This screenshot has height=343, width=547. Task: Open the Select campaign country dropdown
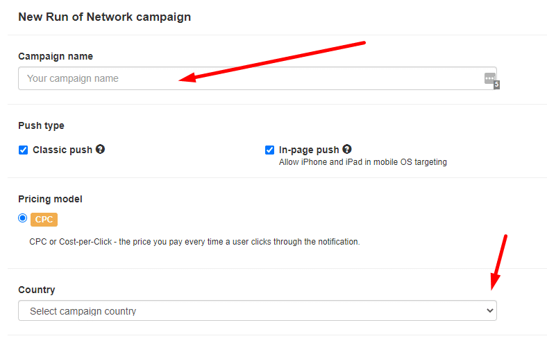pyautogui.click(x=257, y=311)
